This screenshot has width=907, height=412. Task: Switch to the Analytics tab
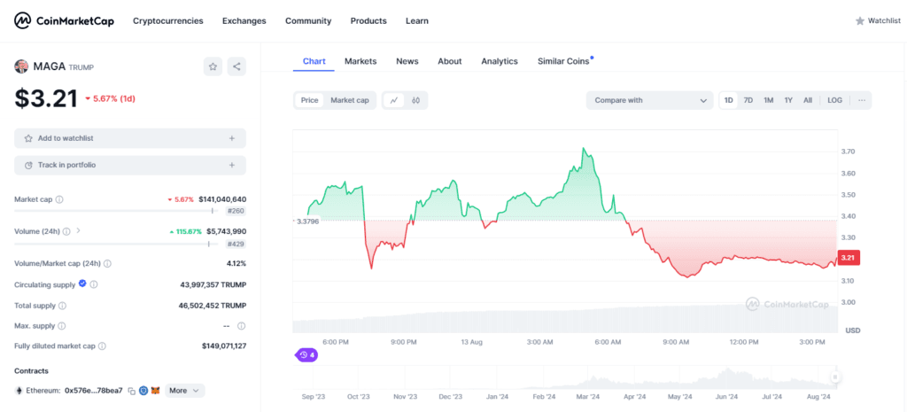click(x=500, y=61)
